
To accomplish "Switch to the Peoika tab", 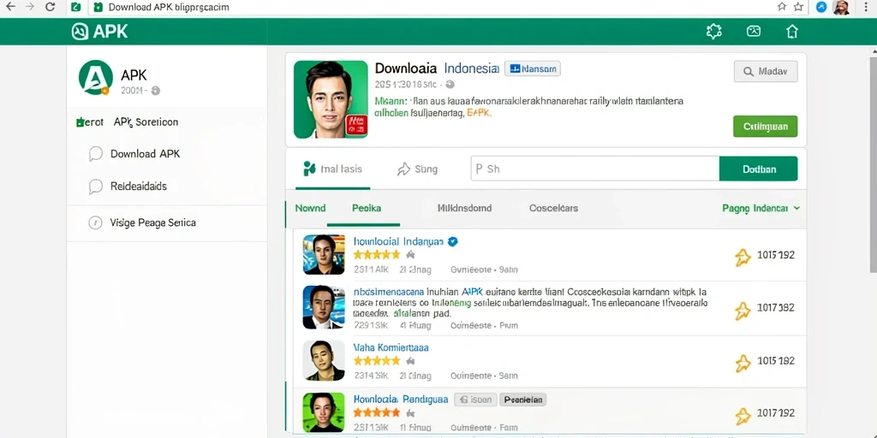I will pyautogui.click(x=367, y=209).
